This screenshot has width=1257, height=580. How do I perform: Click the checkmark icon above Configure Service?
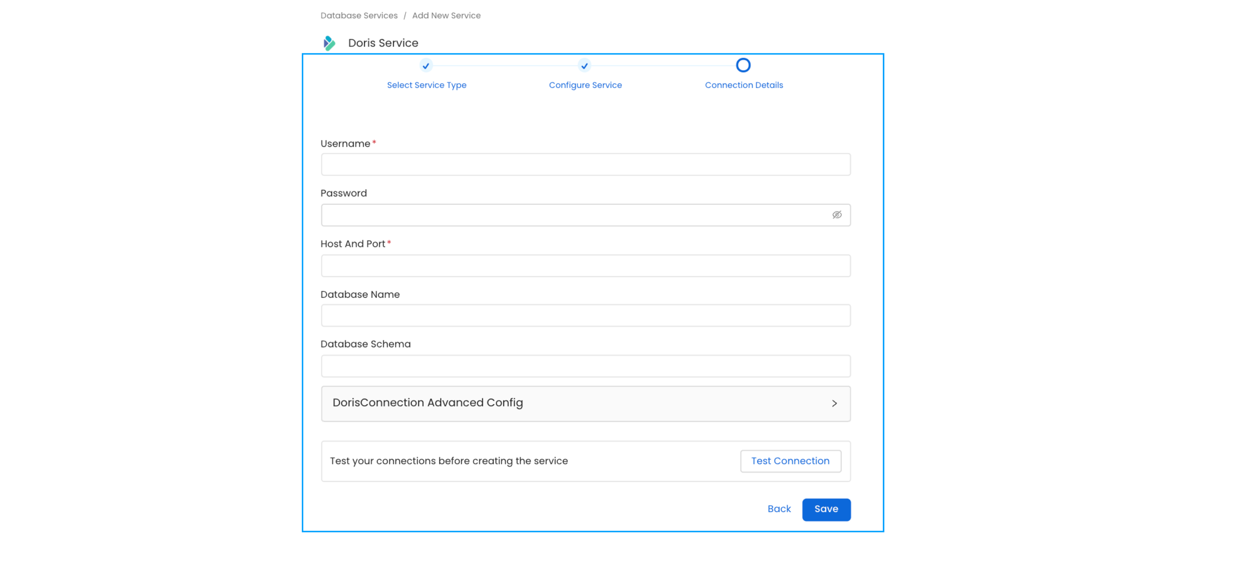point(584,65)
